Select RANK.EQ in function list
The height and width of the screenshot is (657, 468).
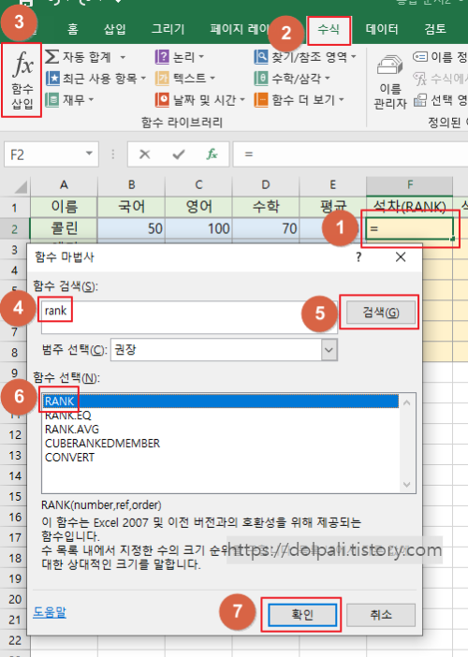[x=220, y=416]
